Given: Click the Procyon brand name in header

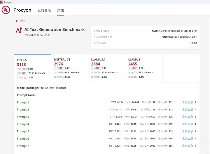Looking at the screenshot, I should tap(22, 10).
